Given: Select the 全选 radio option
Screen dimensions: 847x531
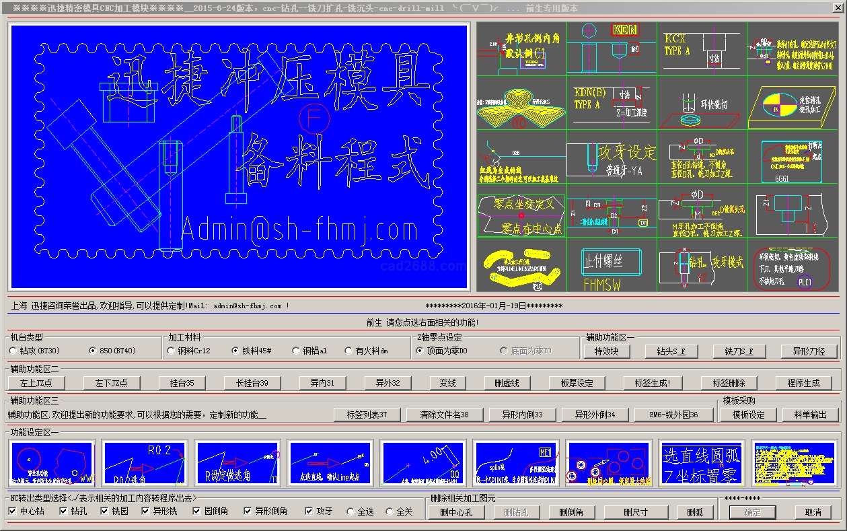Looking at the screenshot, I should [351, 511].
